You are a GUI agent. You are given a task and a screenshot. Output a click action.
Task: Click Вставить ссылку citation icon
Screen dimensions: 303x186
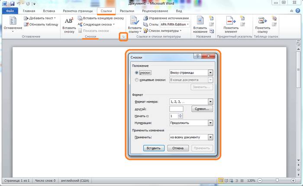pos(135,21)
